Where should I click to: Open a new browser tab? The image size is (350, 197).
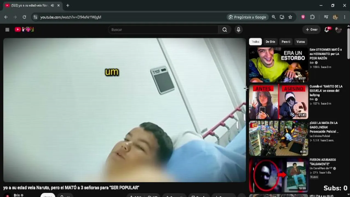click(68, 5)
